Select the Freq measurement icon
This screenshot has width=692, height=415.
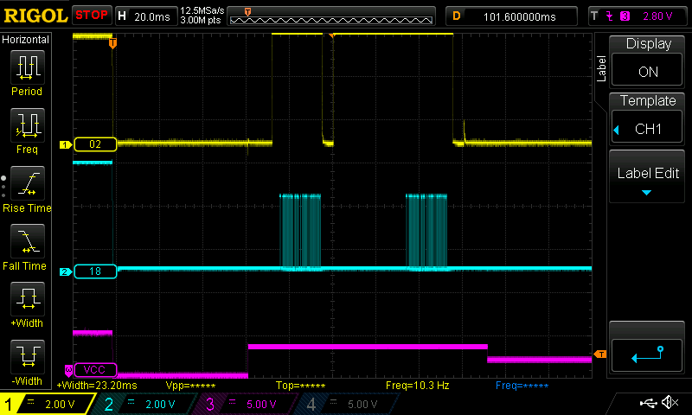point(26,126)
